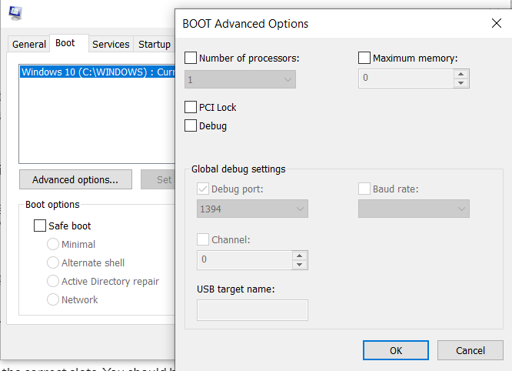The height and width of the screenshot is (371, 512).
Task: Go to the Startup tab
Action: coord(155,44)
